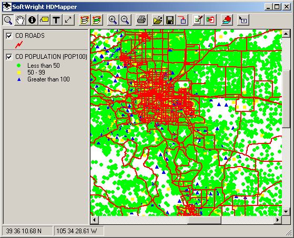Click the map scroll down arrow
The height and width of the screenshot is (238, 294).
click(286, 212)
